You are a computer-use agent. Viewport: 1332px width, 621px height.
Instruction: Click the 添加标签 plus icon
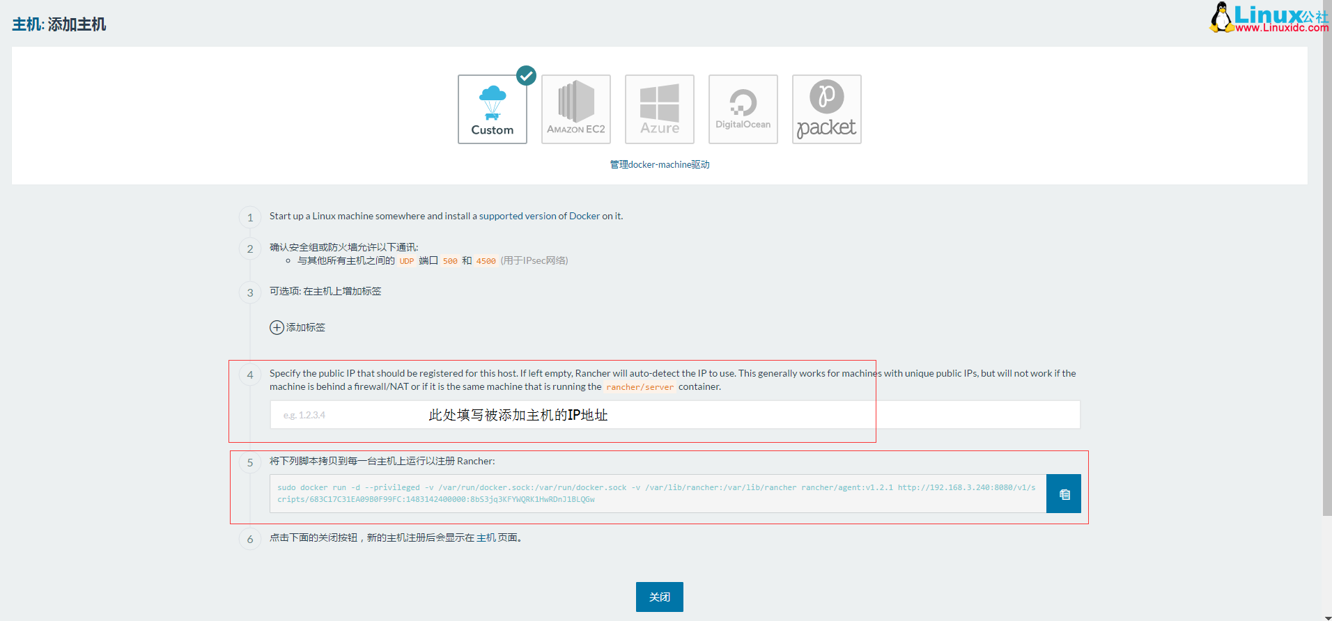[277, 327]
